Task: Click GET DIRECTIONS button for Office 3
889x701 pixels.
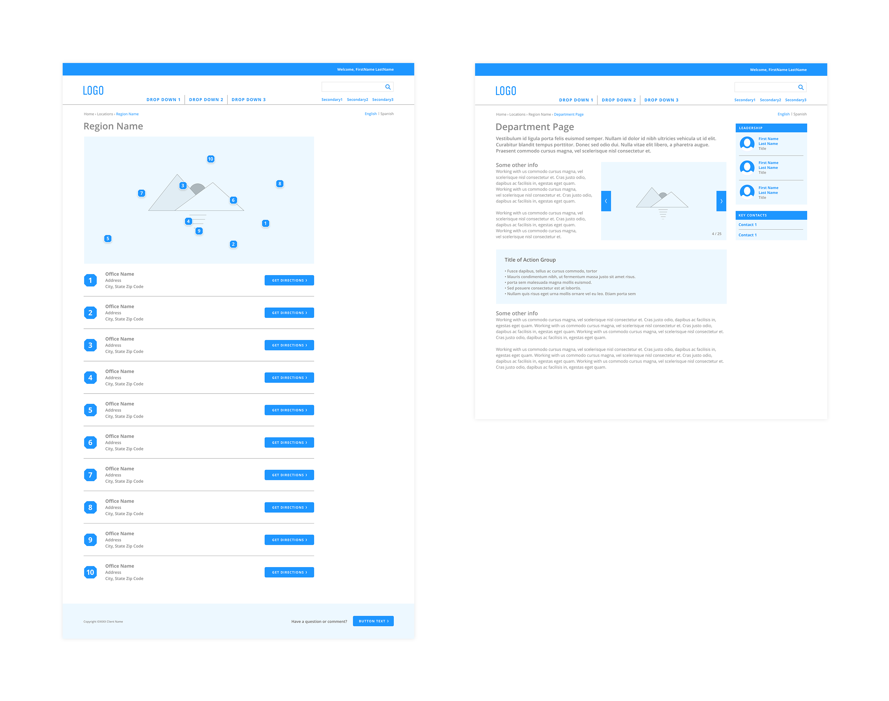Action: pyautogui.click(x=289, y=345)
